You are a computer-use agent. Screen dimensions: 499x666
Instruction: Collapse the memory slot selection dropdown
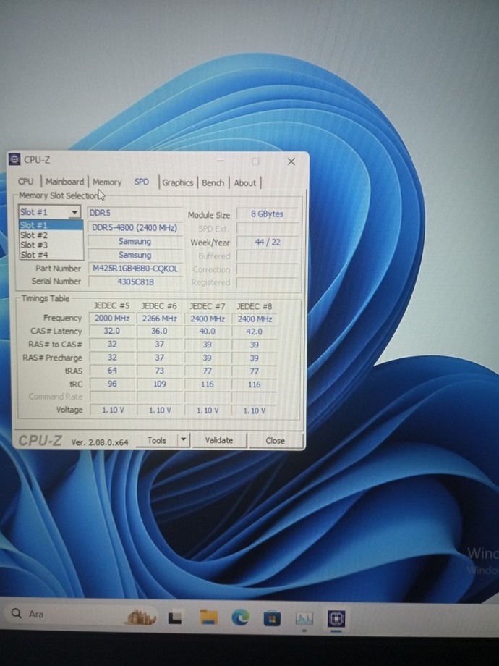click(x=74, y=212)
